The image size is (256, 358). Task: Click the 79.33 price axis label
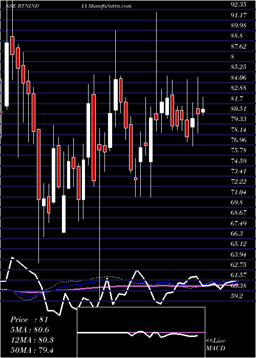240,119
